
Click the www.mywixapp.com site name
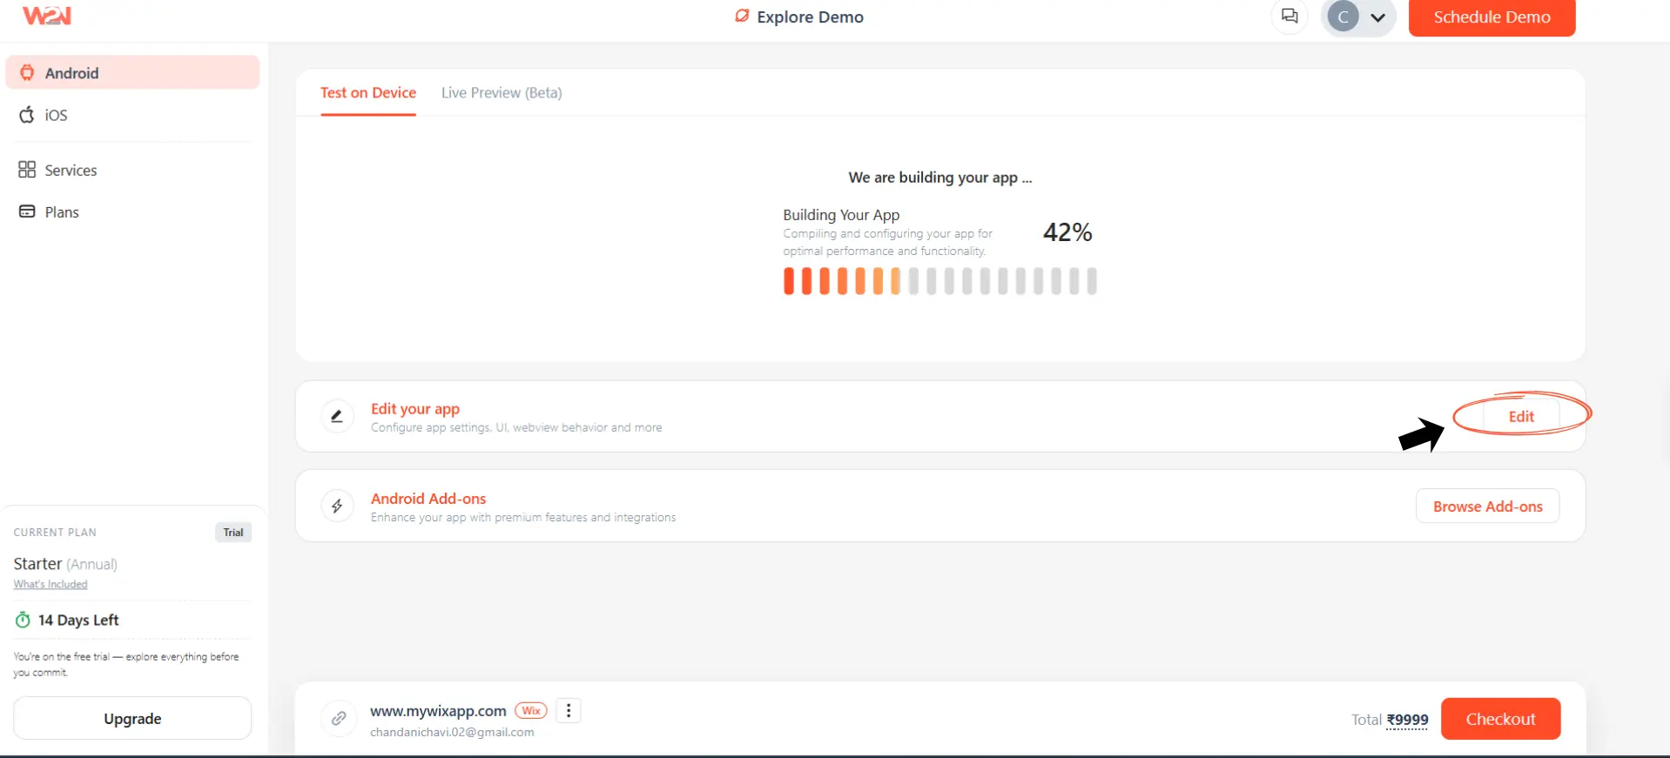coord(438,711)
